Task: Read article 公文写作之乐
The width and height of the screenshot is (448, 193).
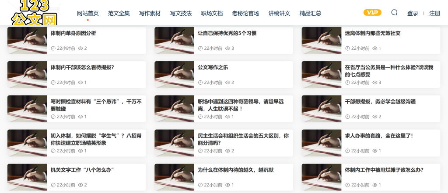Action: click(x=213, y=68)
